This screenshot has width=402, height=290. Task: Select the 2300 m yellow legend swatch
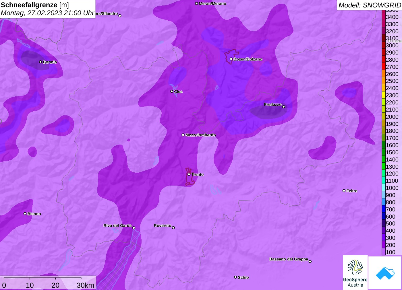[x=384, y=95]
